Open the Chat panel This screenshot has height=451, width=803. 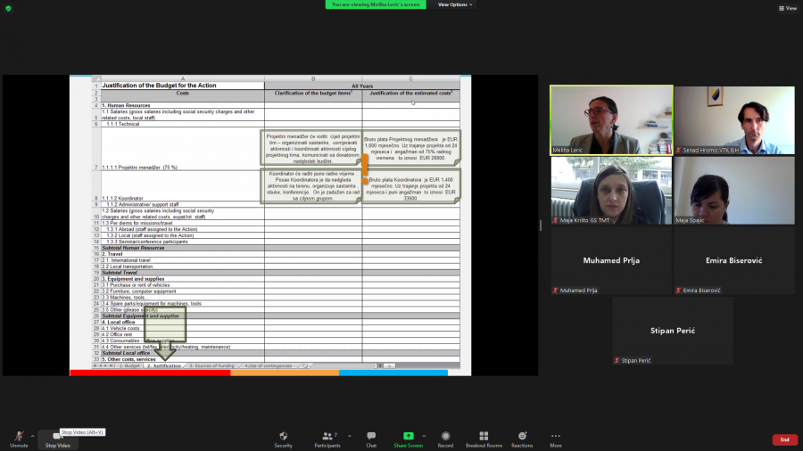(x=371, y=439)
